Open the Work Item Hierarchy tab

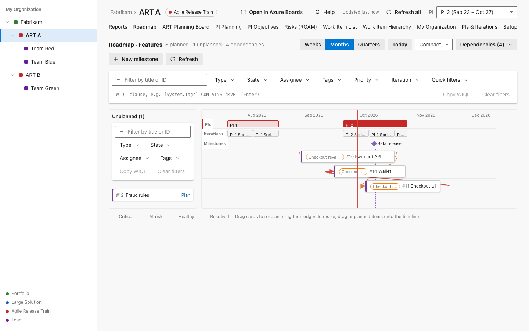pyautogui.click(x=387, y=27)
